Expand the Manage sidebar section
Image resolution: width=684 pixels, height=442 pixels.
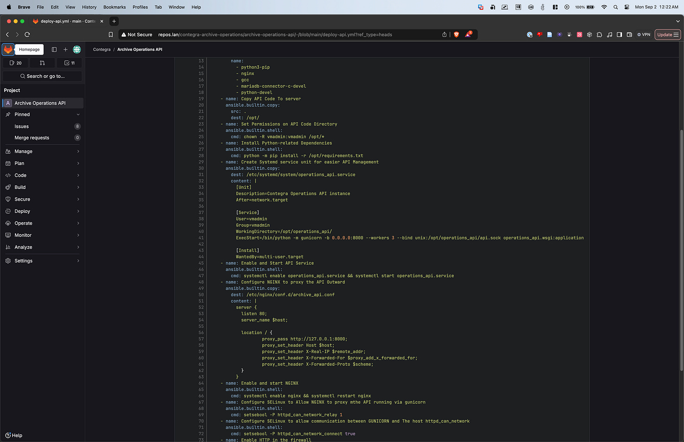(x=42, y=151)
